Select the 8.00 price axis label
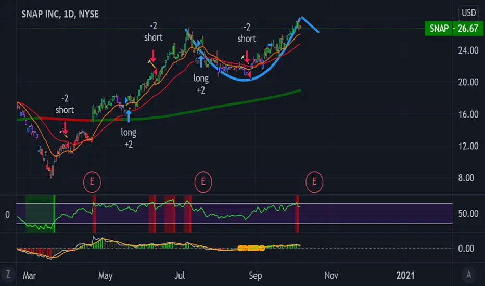 (x=466, y=178)
